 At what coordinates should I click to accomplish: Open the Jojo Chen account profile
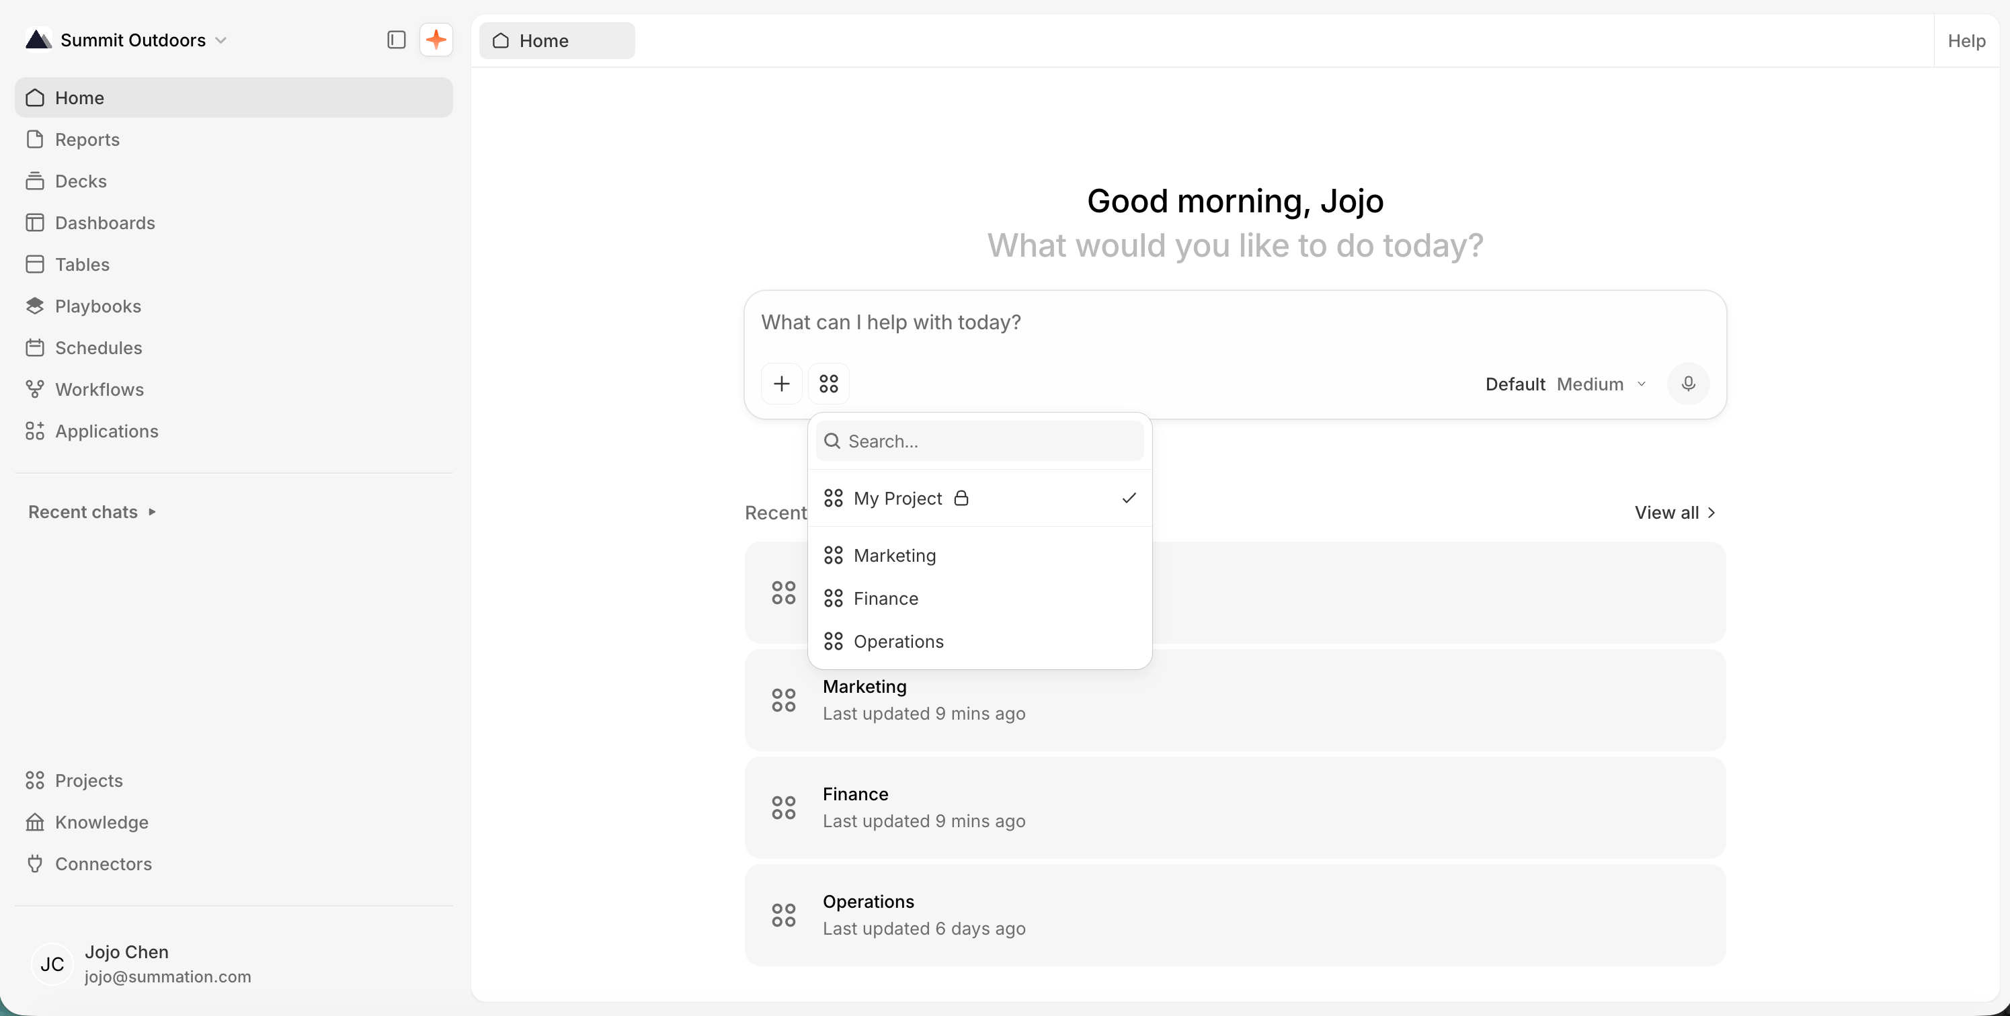[x=233, y=964]
